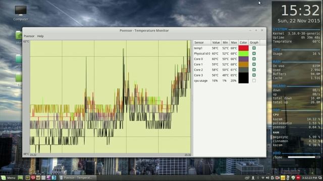This screenshot has height=181, width=323.
Task: Select the cpu usage sensor name
Action: pos(201,80)
